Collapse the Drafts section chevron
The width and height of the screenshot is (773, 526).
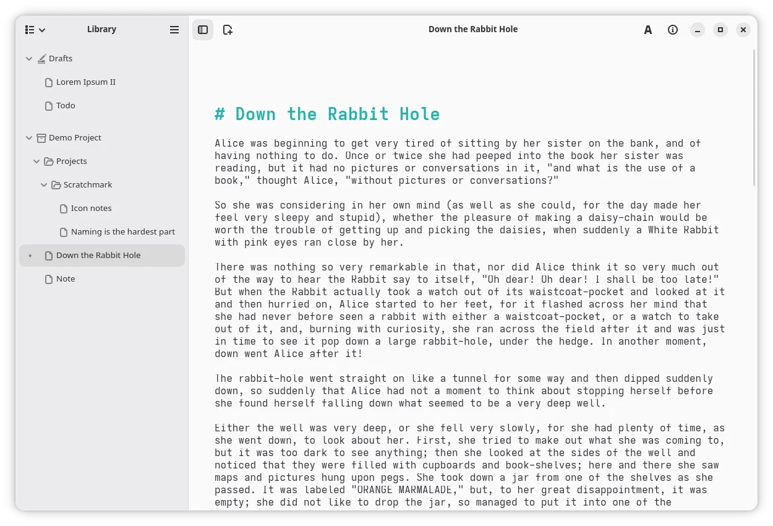29,59
